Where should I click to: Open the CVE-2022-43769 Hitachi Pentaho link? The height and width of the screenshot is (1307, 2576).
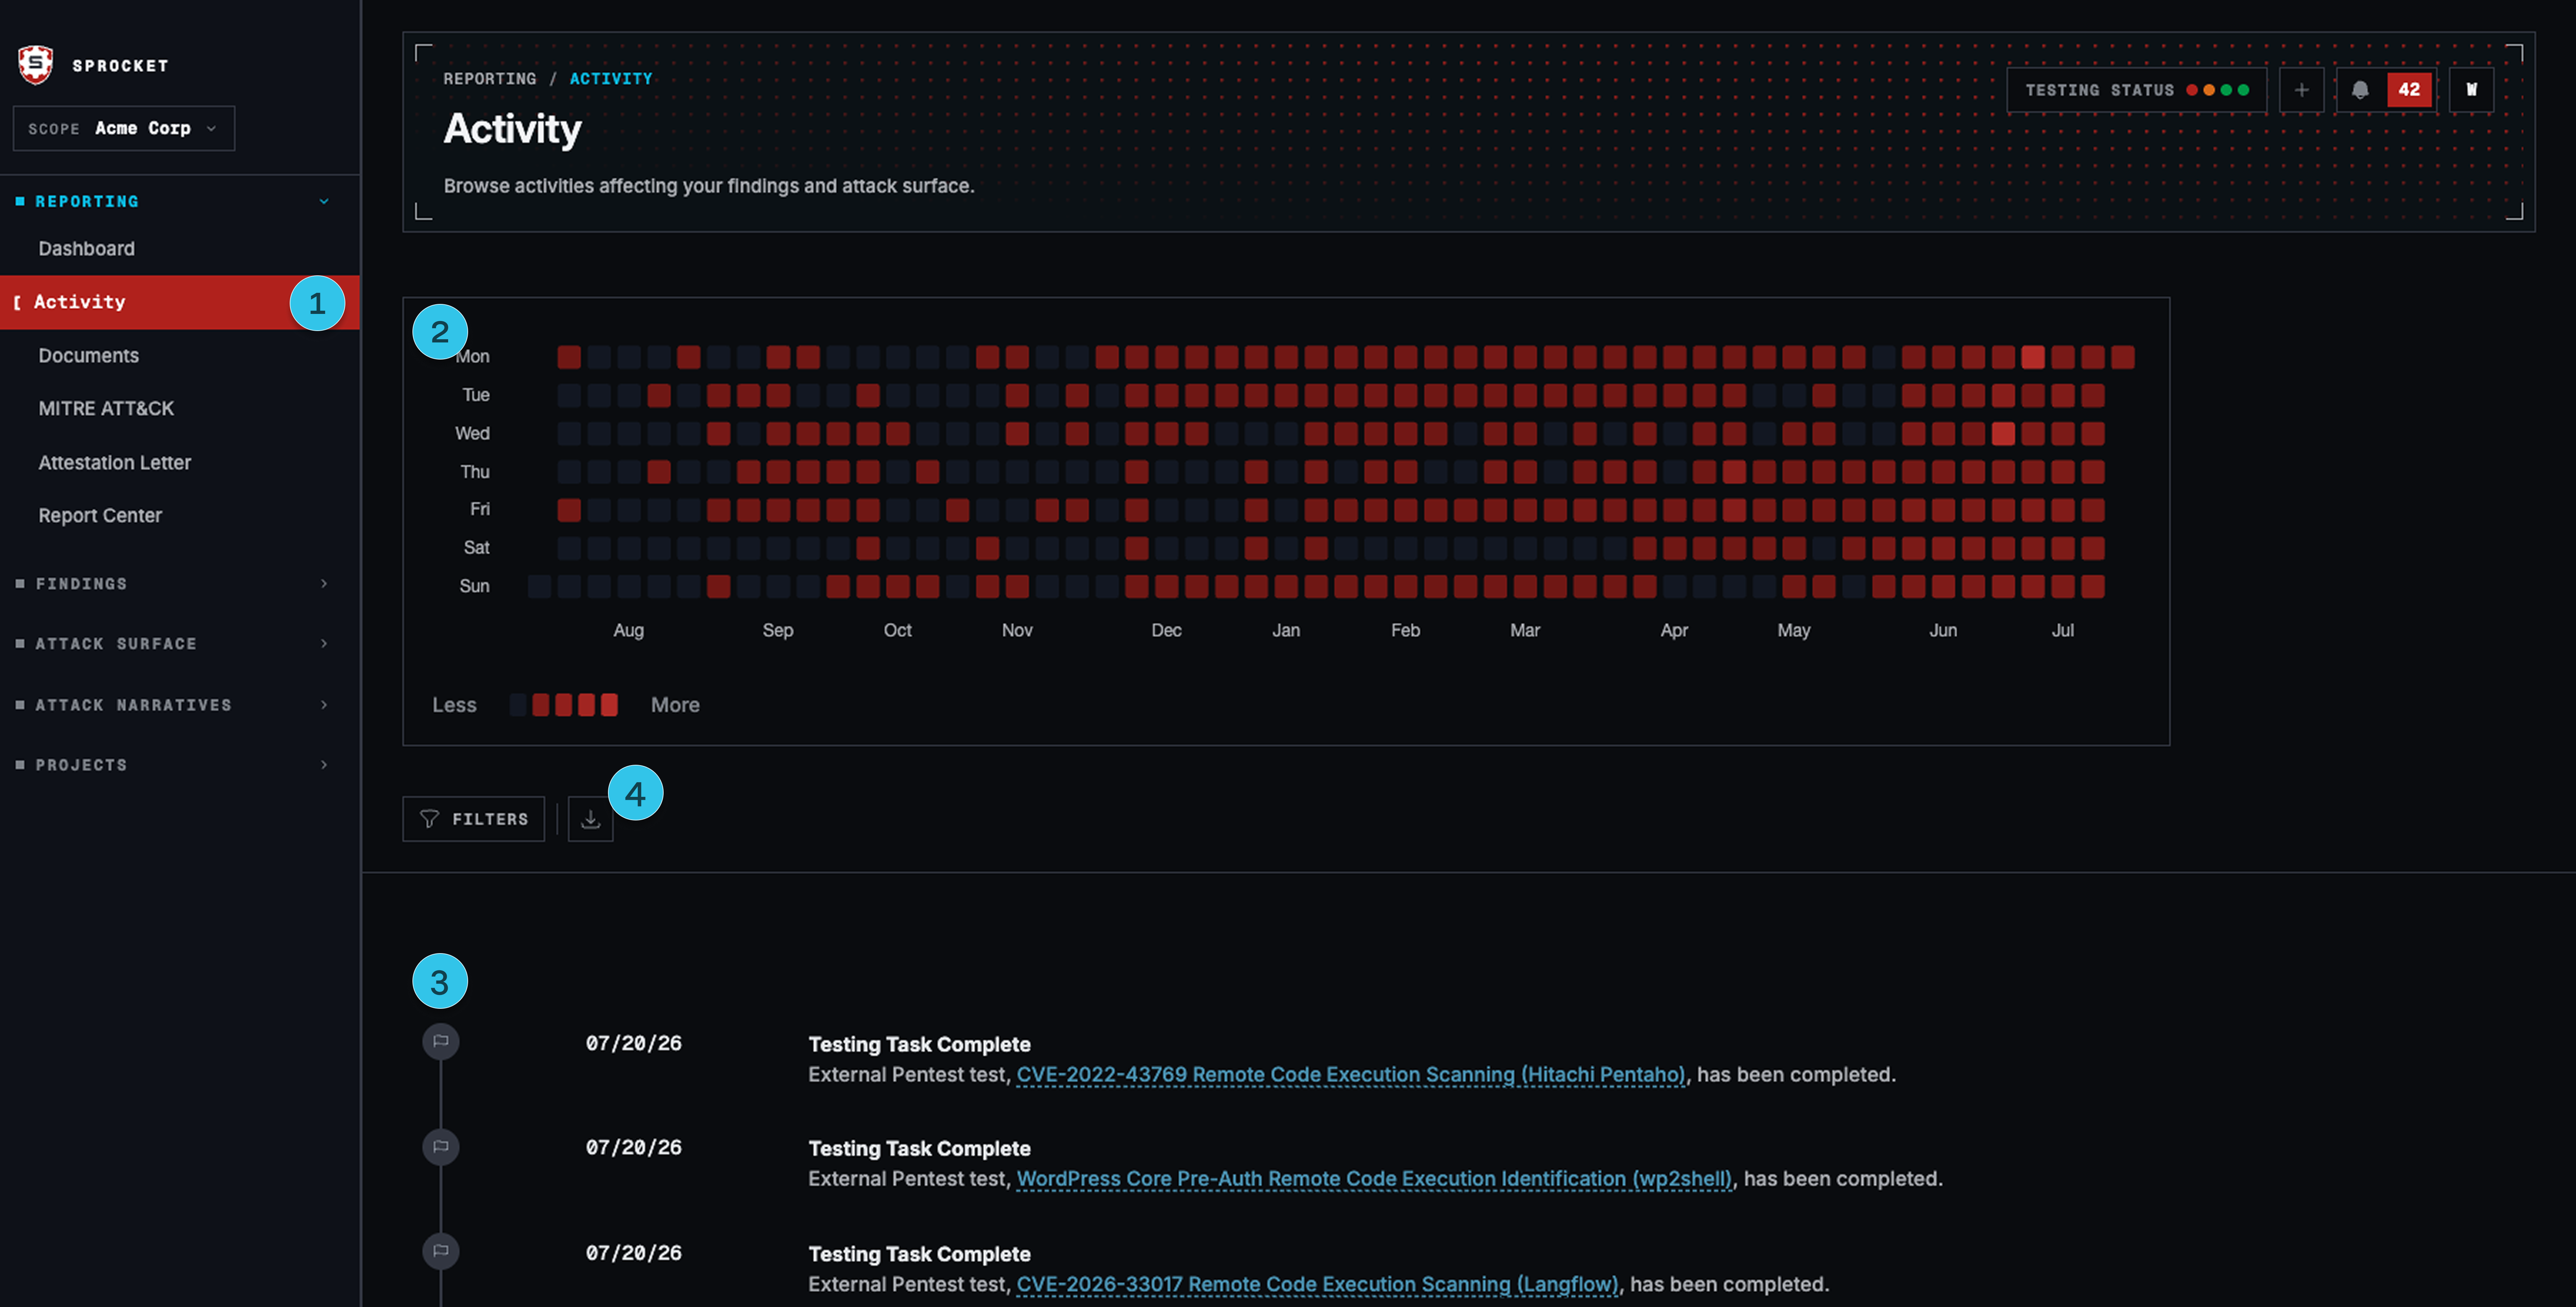[x=1351, y=1075]
